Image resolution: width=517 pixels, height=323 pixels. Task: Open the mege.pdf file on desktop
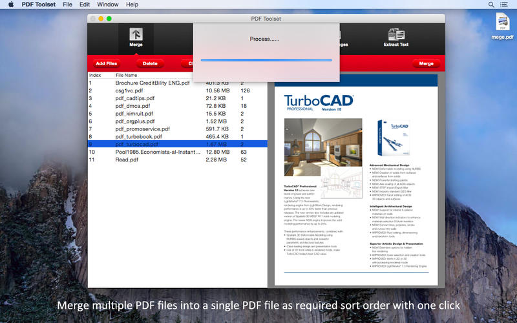click(502, 26)
